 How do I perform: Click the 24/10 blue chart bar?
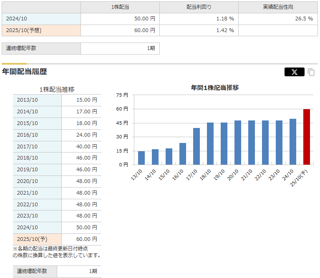click(x=293, y=141)
